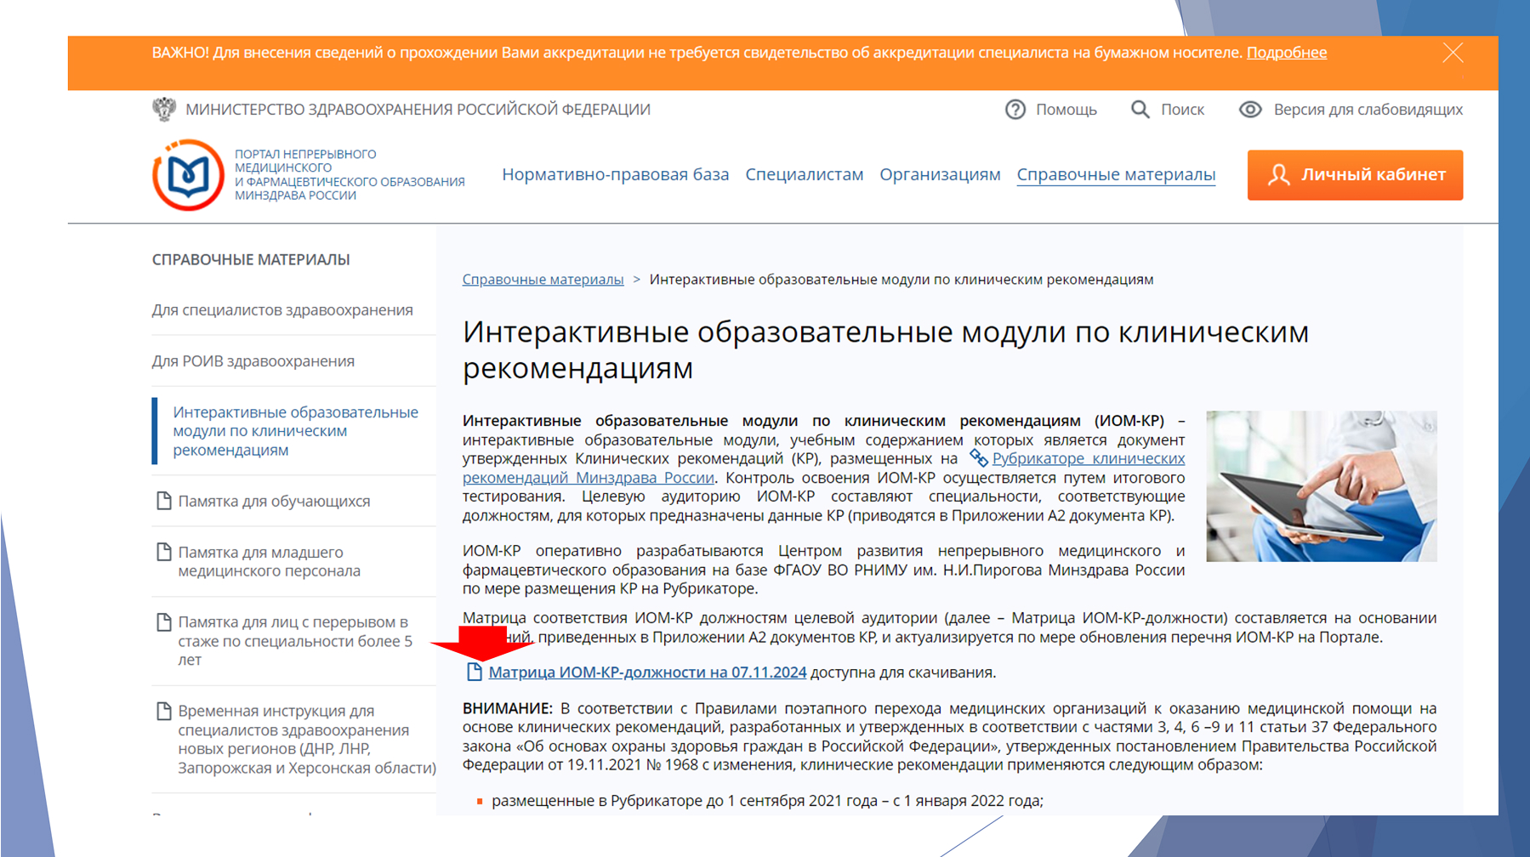Image resolution: width=1530 pixels, height=857 pixels.
Task: Click document icon beside Памятка для лиц с перерывом
Action: pyautogui.click(x=164, y=622)
